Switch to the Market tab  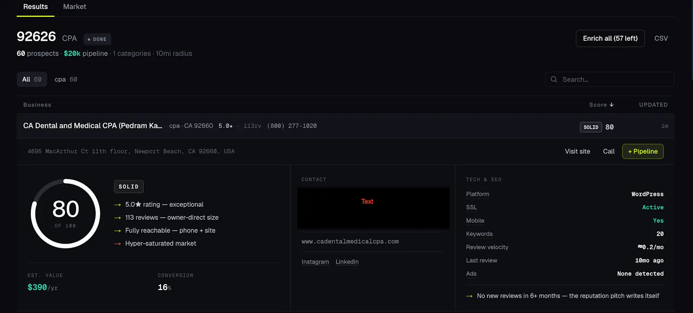74,7
